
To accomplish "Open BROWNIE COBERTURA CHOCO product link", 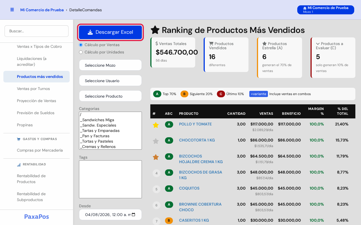I will (200, 207).
